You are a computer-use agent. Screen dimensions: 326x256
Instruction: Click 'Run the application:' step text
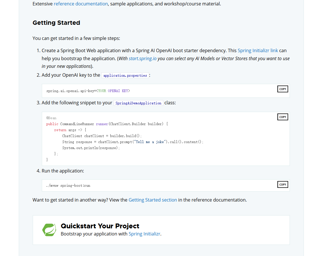pyautogui.click(x=63, y=171)
